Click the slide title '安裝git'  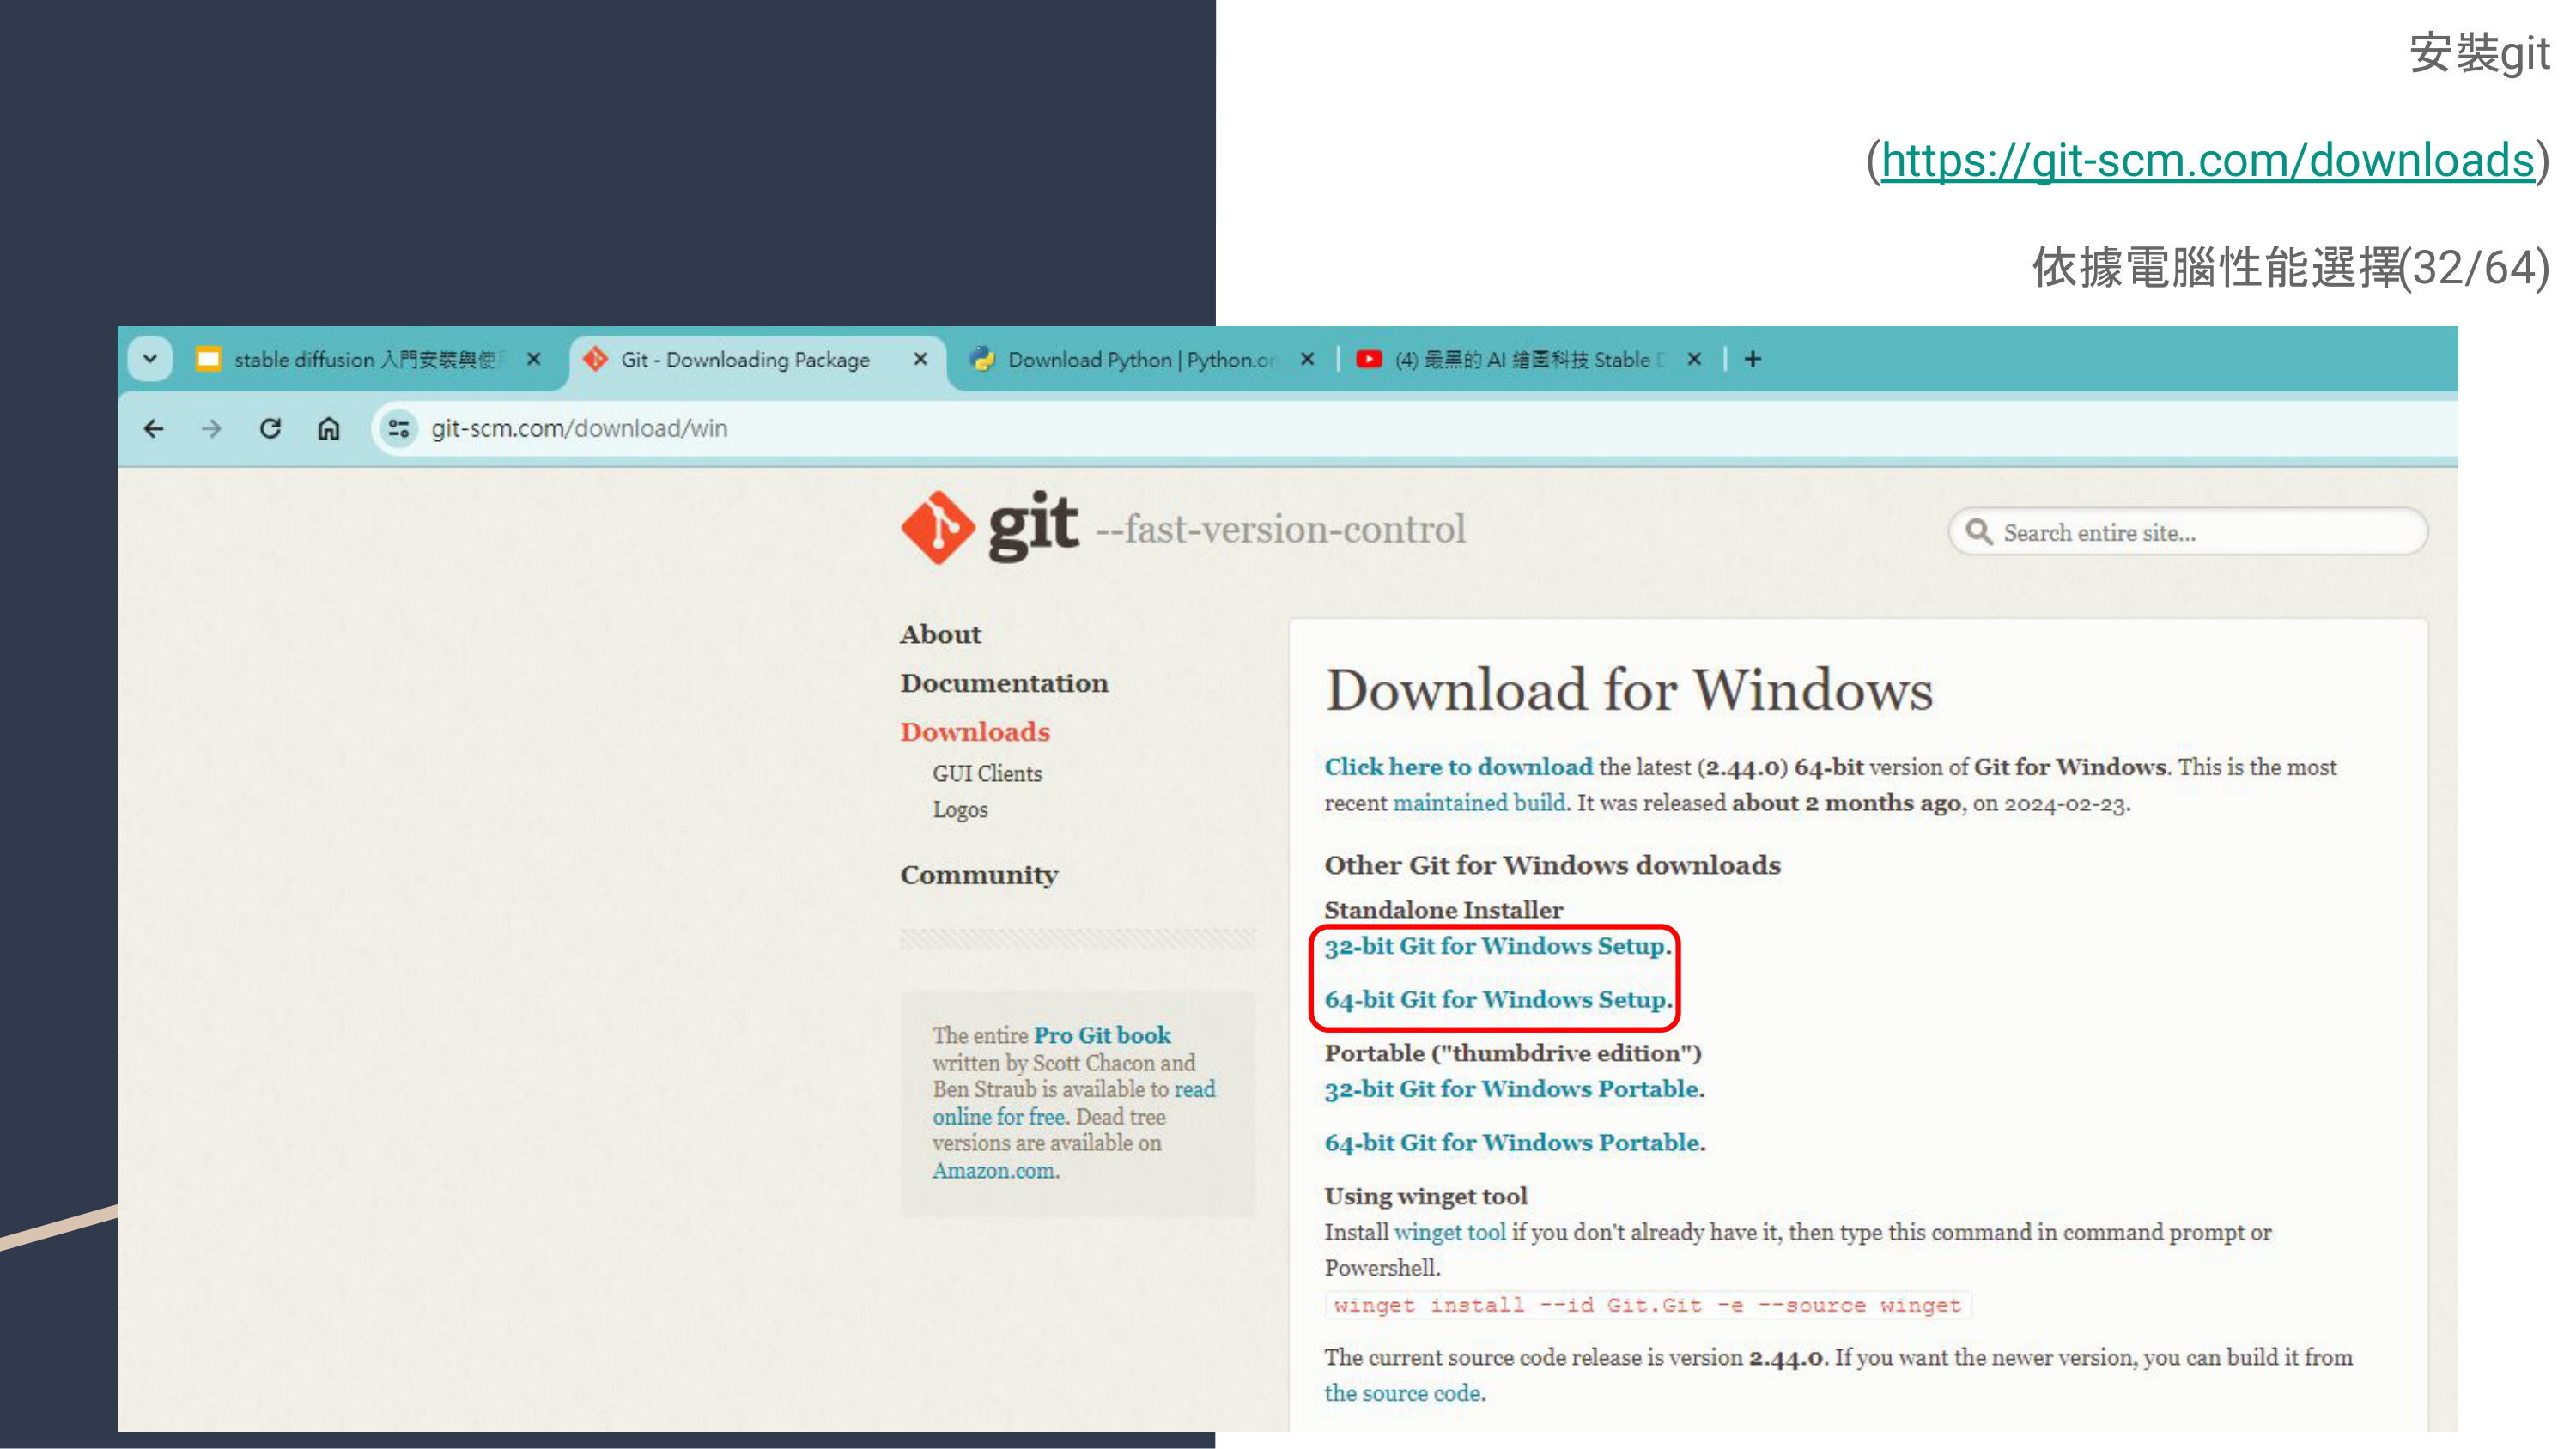(x=2479, y=53)
